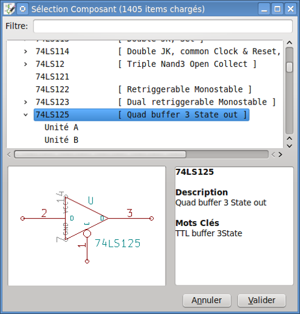Image resolution: width=300 pixels, height=314 pixels.
Task: Click the horizontal scrollbar left arrow
Action: [x=9, y=155]
